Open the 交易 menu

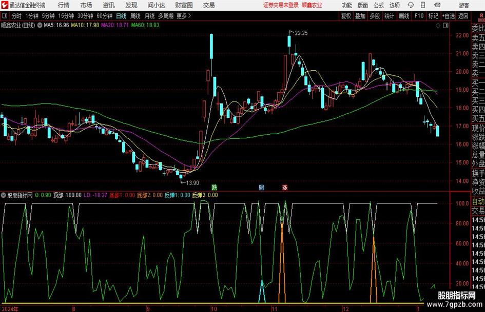(x=209, y=5)
